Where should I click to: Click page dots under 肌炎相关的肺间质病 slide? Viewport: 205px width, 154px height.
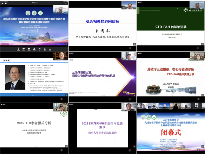(103, 44)
